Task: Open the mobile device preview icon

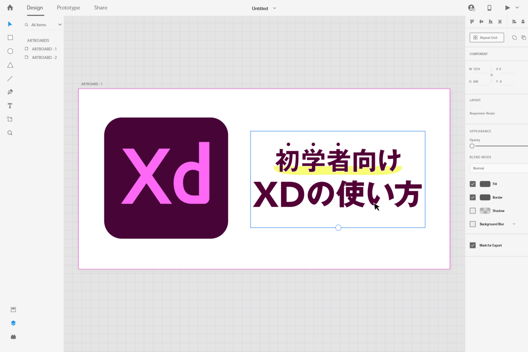Action: point(489,8)
